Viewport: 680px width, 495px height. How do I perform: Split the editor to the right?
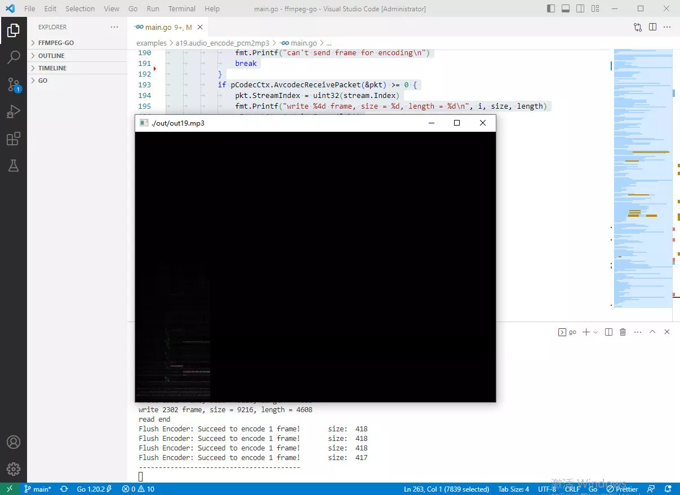point(652,27)
